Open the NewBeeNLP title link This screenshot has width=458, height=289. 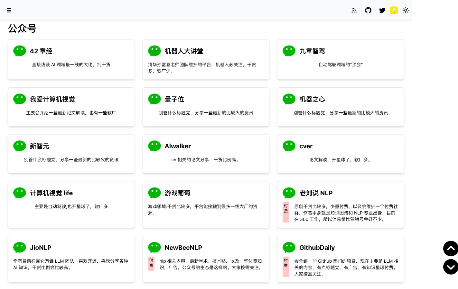coord(183,248)
